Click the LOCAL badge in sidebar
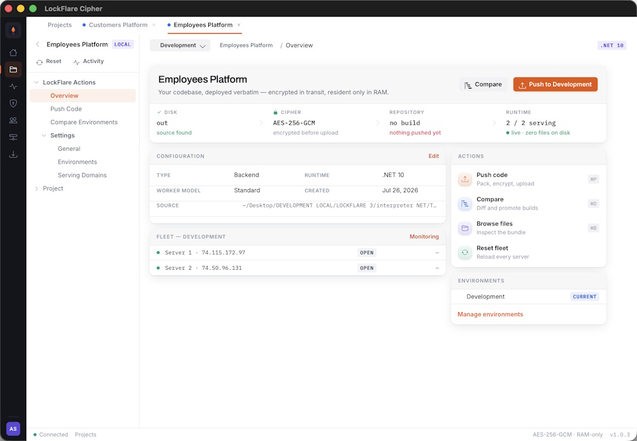 point(122,44)
